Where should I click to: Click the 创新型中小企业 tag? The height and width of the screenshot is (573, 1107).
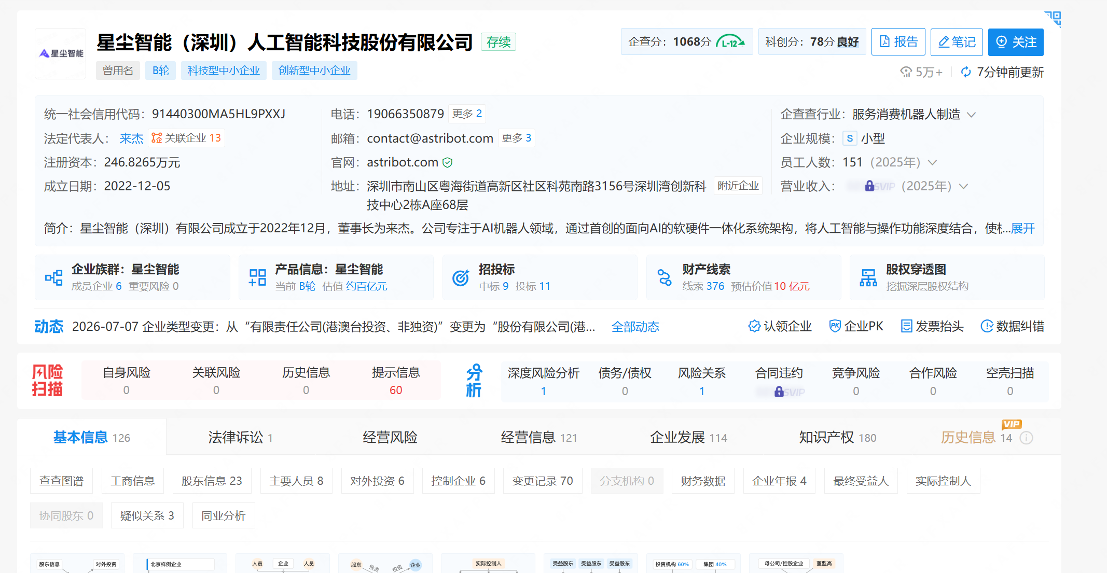[314, 71]
